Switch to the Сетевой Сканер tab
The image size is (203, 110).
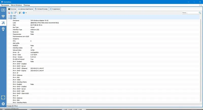pyautogui.click(x=41, y=9)
